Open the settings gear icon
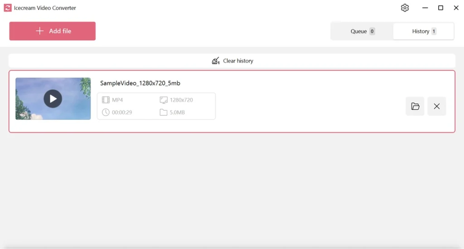 pos(405,8)
